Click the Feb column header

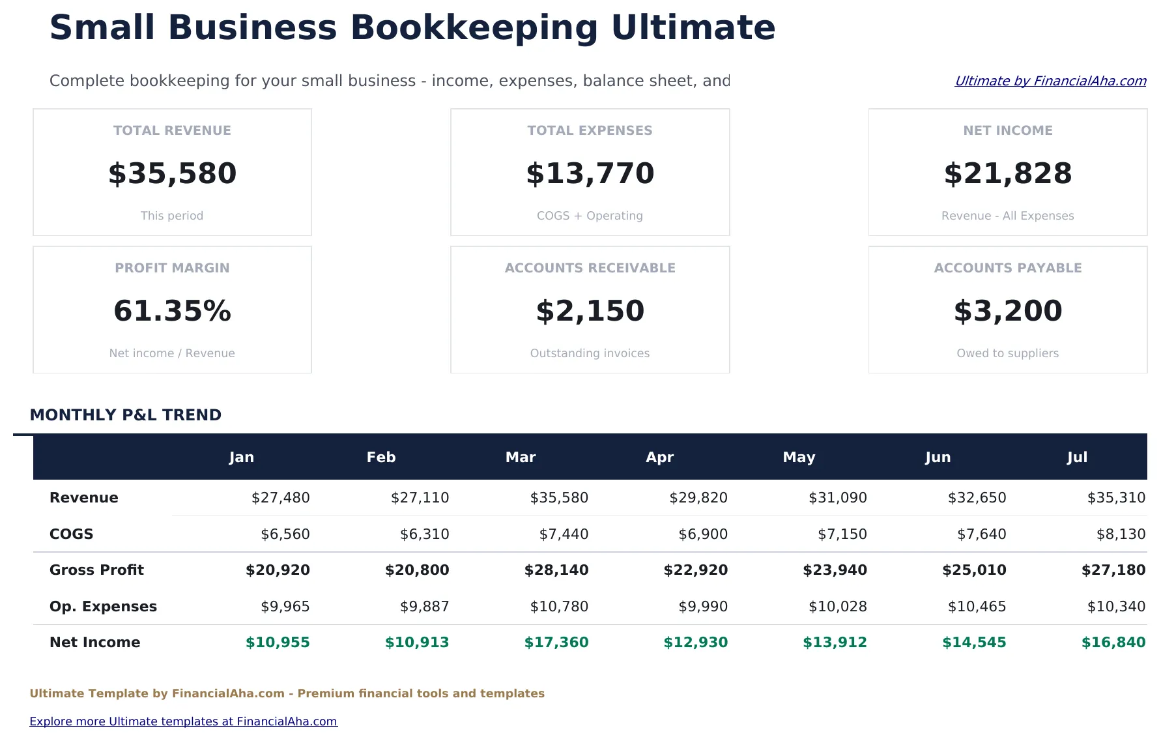380,457
